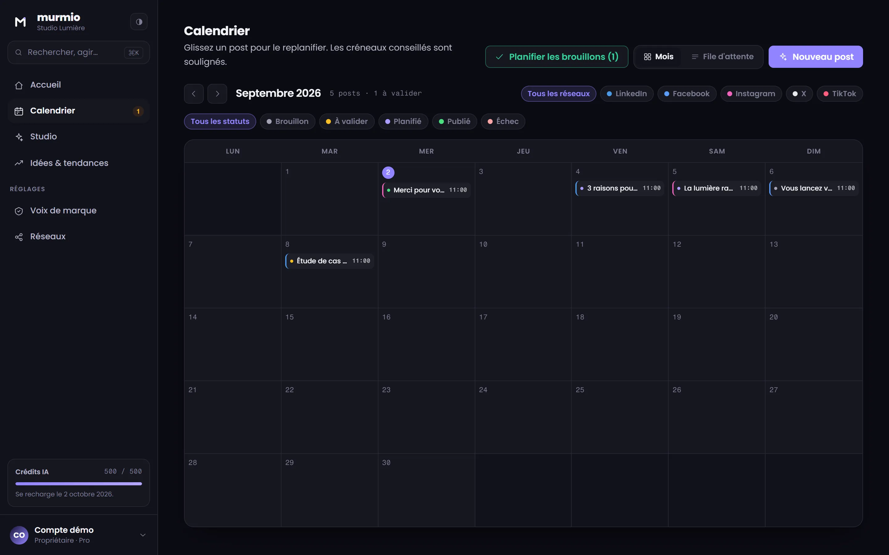Click the Studio sparkle icon
This screenshot has width=889, height=555.
point(19,137)
